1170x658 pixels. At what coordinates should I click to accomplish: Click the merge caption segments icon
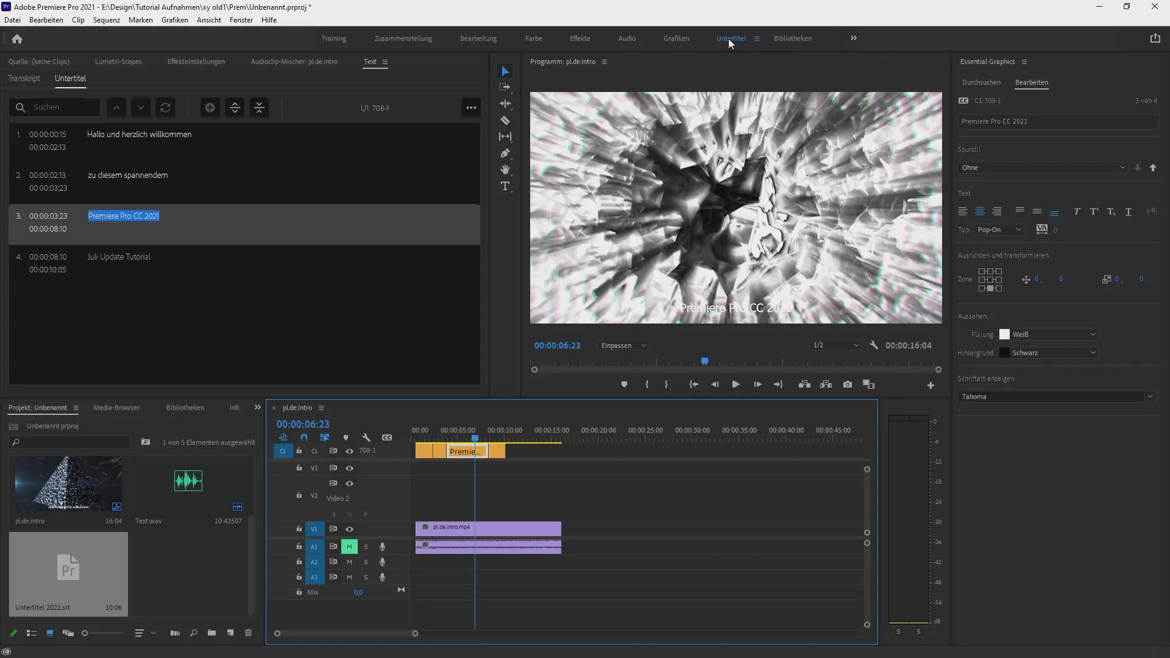point(260,108)
